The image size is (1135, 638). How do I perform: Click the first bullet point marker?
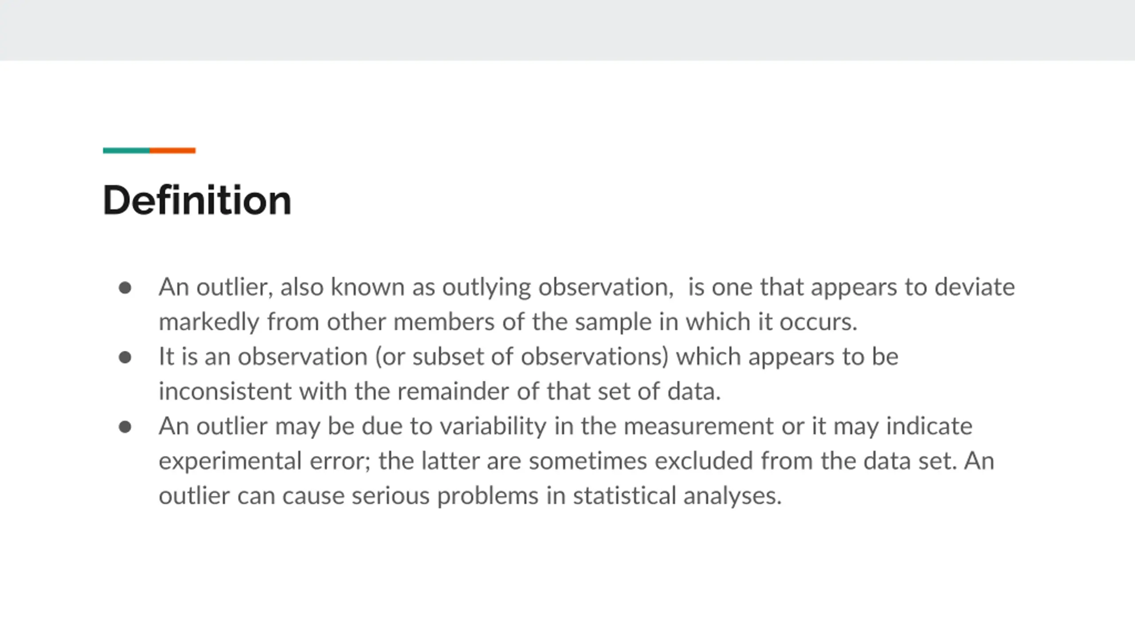tap(125, 288)
